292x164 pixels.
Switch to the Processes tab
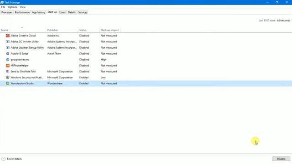click(7, 12)
